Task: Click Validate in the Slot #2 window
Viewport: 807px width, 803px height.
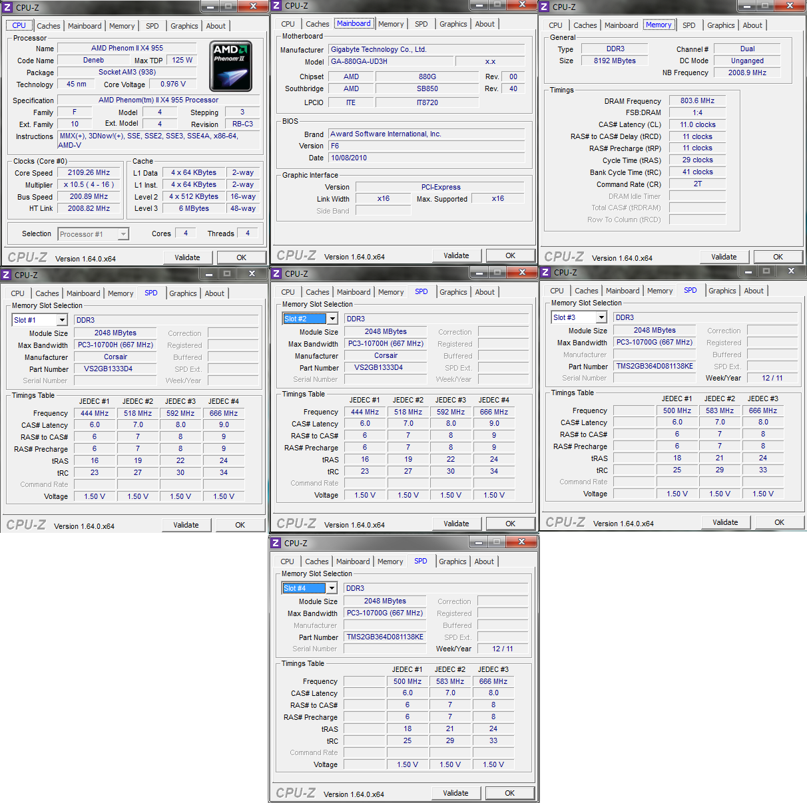Action: point(456,524)
